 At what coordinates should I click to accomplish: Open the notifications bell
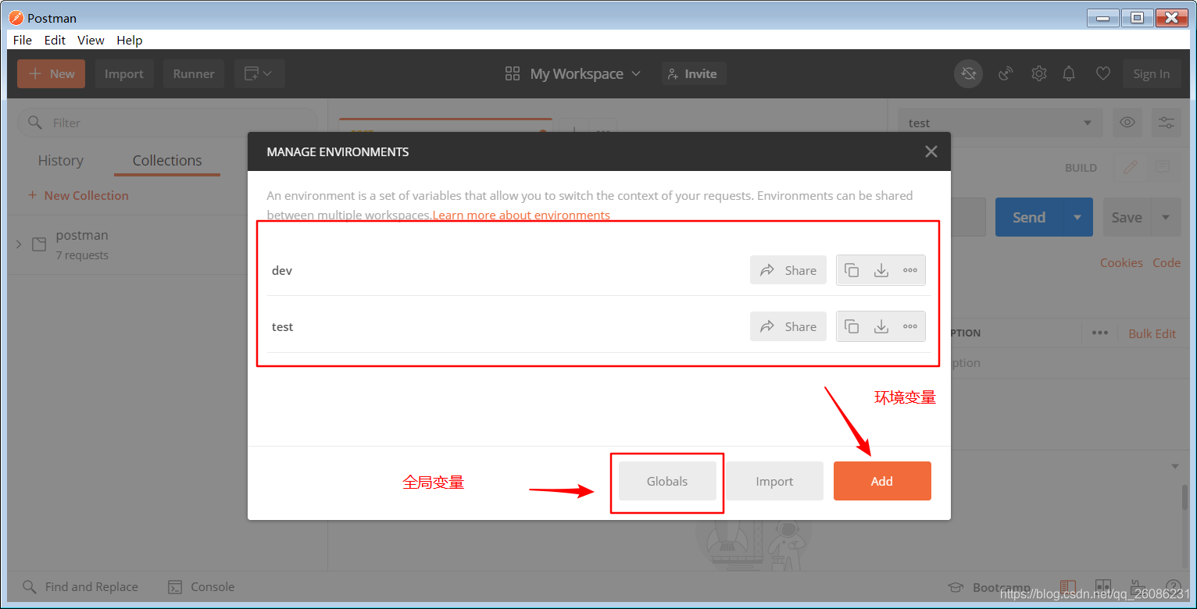pyautogui.click(x=1069, y=74)
